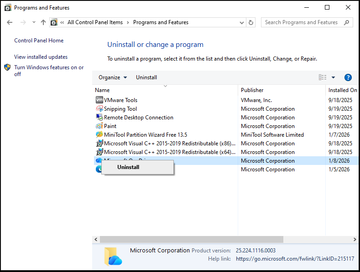Refresh the Programs and Features list
The image size is (360, 272).
coord(250,22)
